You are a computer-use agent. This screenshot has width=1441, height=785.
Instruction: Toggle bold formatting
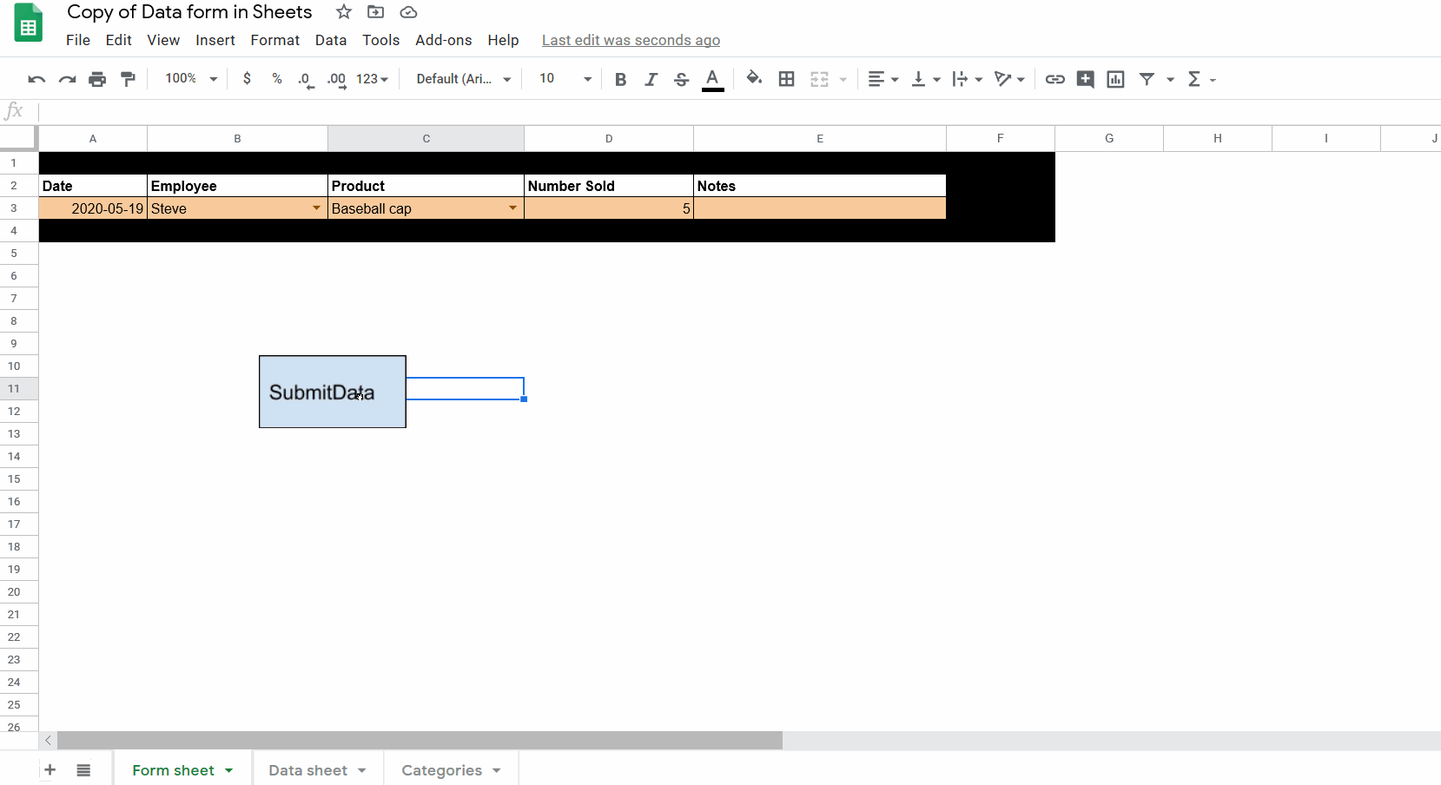[620, 79]
